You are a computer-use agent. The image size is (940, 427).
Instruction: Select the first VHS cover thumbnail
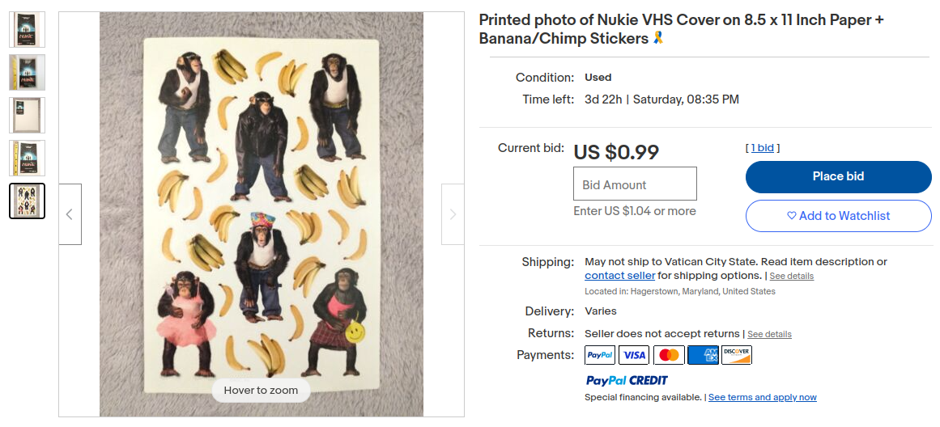[27, 29]
